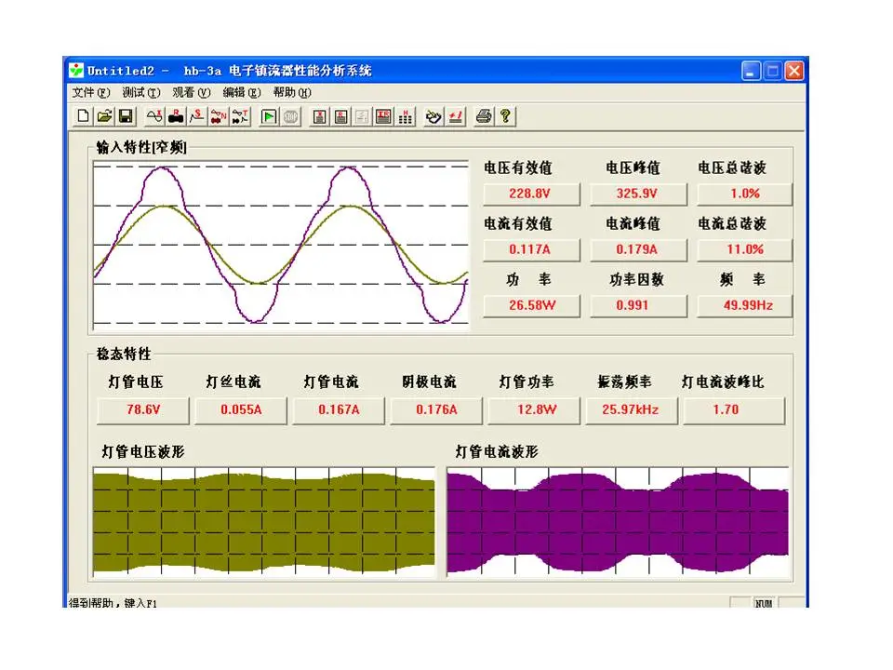Screen dimensions: 893x670
Task: Print with the printer toolbar icon
Action: pyautogui.click(x=484, y=116)
